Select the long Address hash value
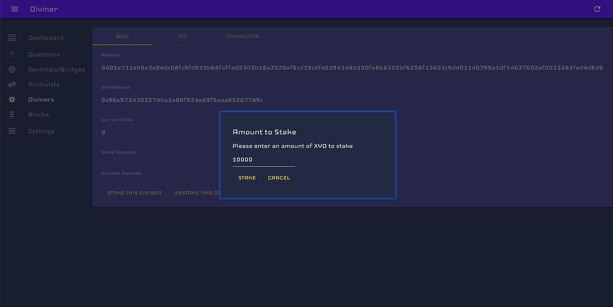This screenshot has height=307, width=613. pyautogui.click(x=352, y=68)
